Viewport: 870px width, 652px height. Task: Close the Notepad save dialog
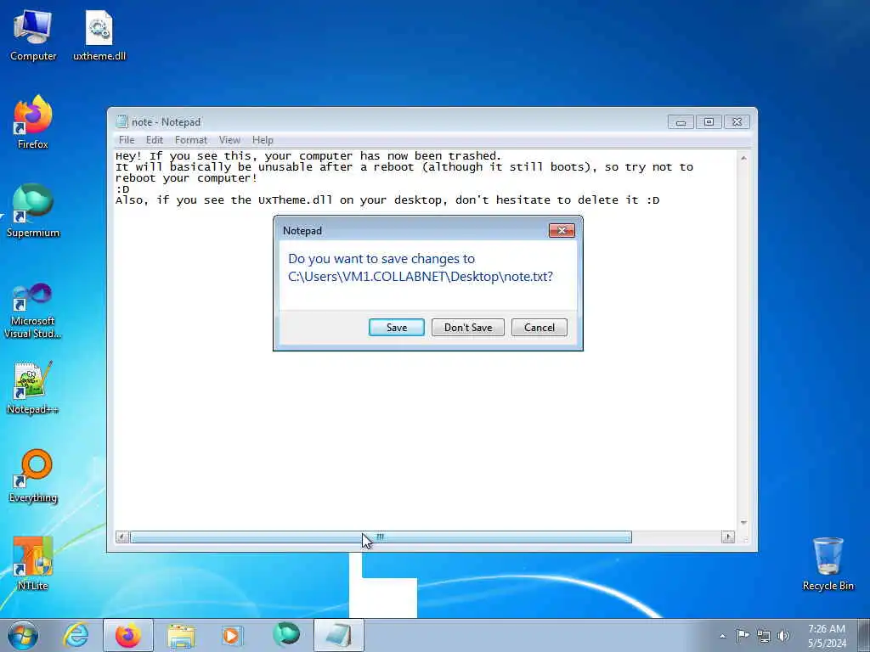[x=562, y=230]
